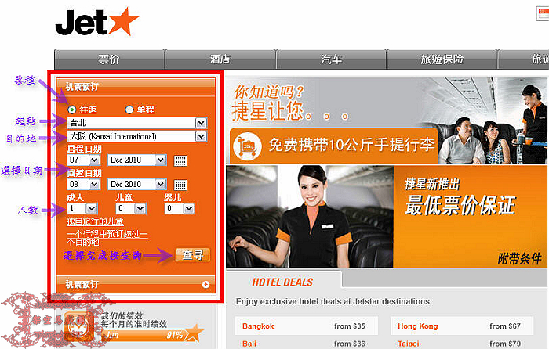Select the 单程 one-way radio button
549x349 pixels.
(x=129, y=110)
